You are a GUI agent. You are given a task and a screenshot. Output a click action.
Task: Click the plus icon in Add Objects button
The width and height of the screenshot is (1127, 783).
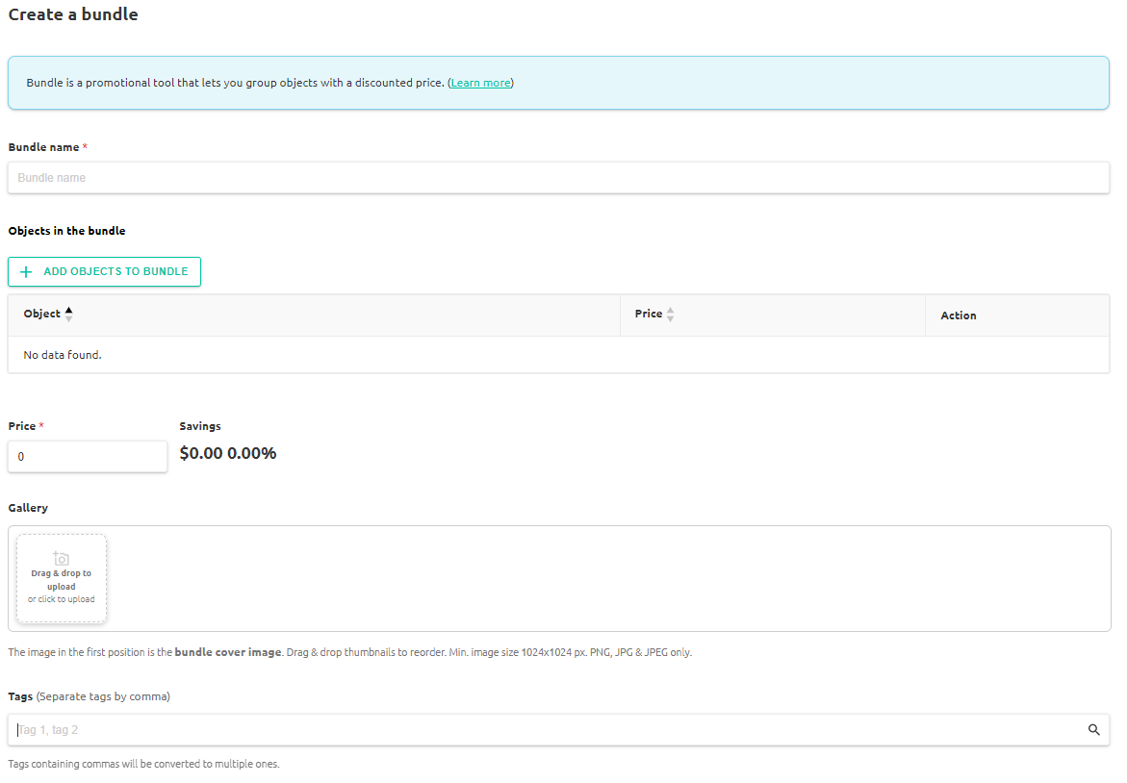tap(26, 272)
